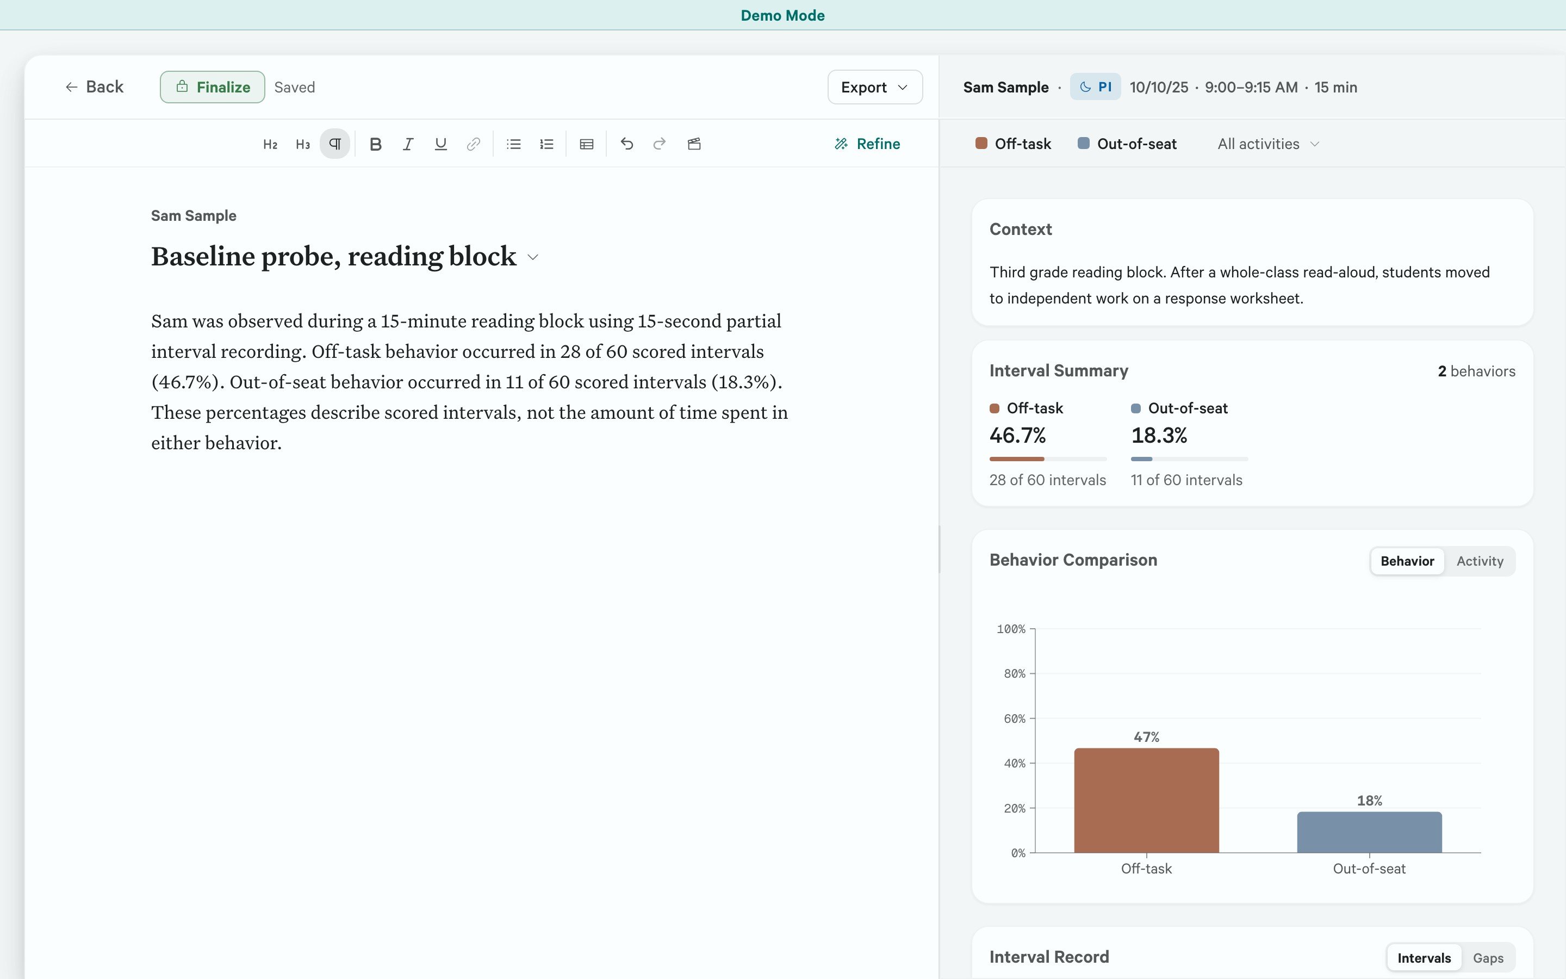Apply Heading 3 formatting
This screenshot has width=1566, height=979.
click(x=303, y=144)
